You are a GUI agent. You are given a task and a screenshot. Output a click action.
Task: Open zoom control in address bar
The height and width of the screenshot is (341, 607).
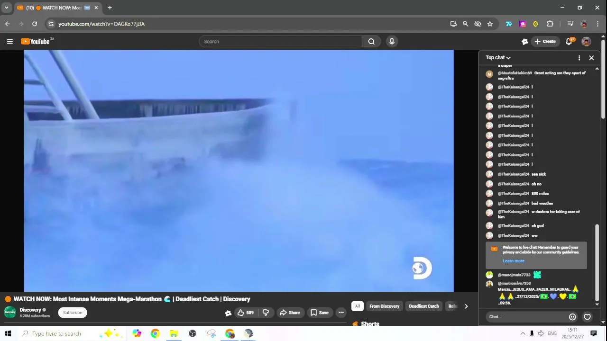[466, 24]
